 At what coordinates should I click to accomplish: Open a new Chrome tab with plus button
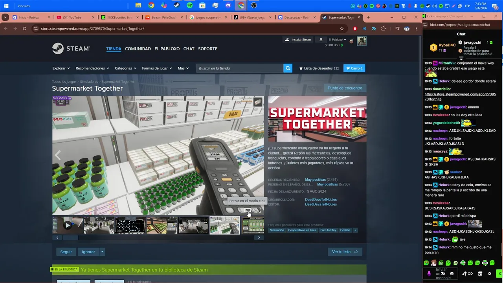368,17
